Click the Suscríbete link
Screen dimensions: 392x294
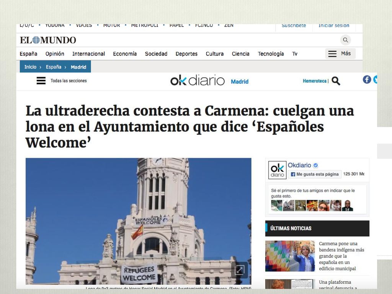(294, 26)
